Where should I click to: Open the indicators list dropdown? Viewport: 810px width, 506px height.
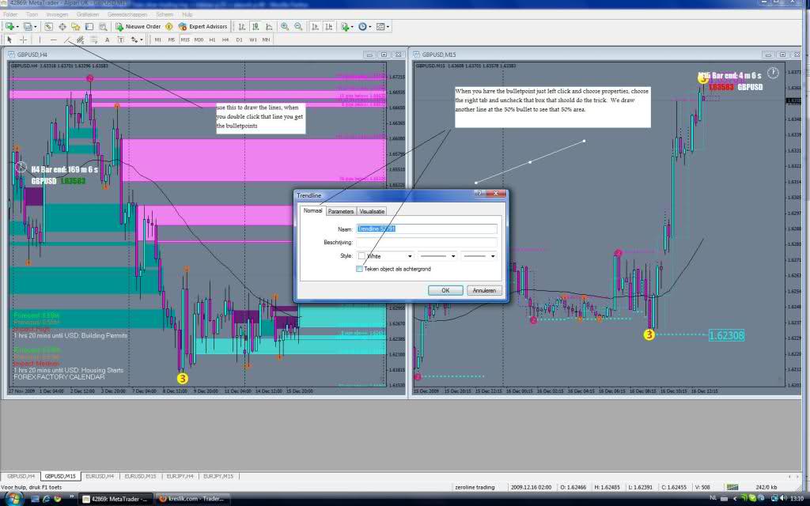tap(347, 26)
